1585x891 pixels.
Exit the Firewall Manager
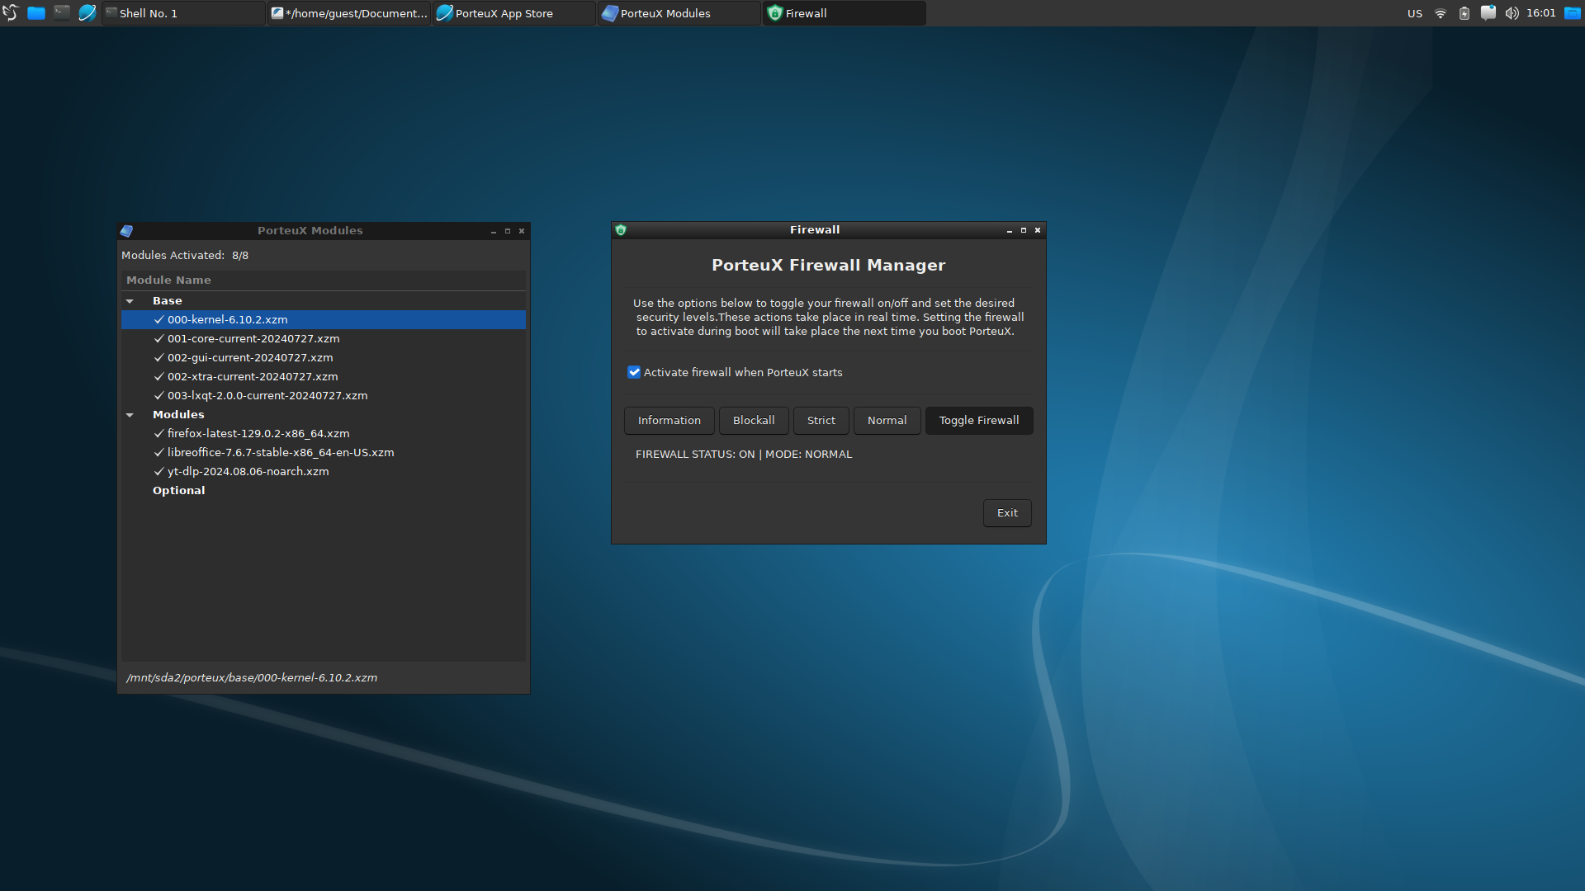[1007, 513]
